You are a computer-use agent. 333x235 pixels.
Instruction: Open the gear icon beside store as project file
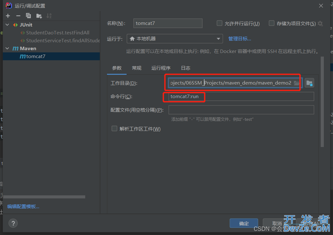click(x=320, y=24)
